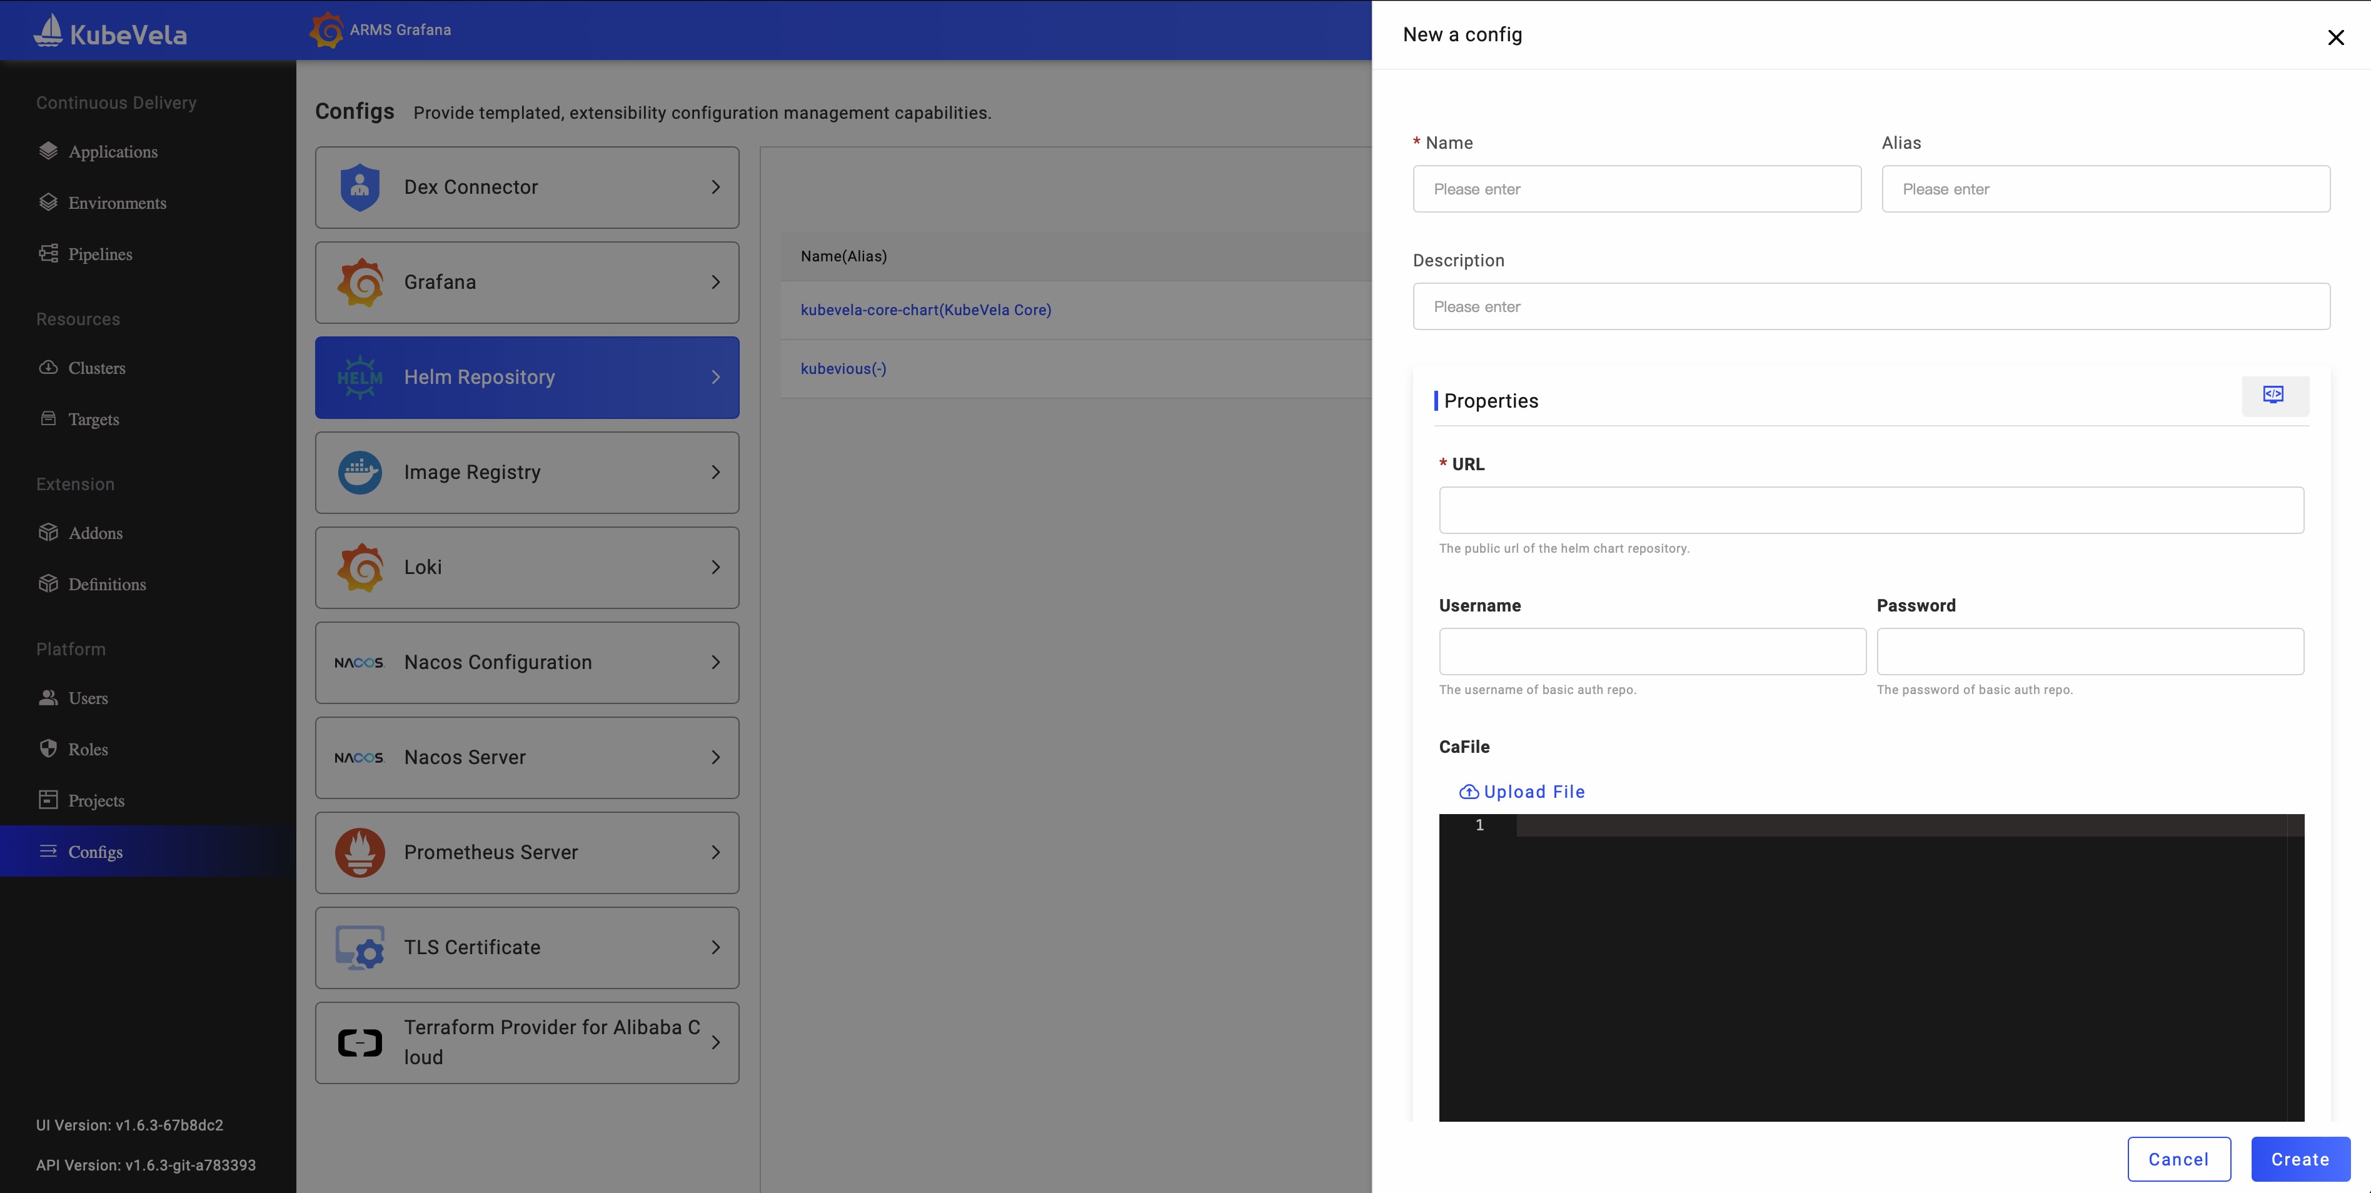
Task: Click the Prometheus Server flame icon
Action: click(360, 852)
